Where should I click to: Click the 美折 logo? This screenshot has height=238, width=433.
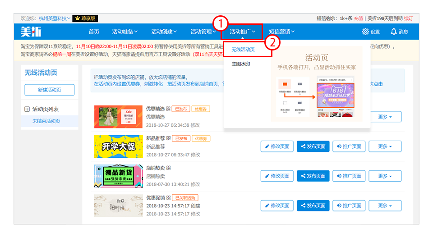pos(31,32)
